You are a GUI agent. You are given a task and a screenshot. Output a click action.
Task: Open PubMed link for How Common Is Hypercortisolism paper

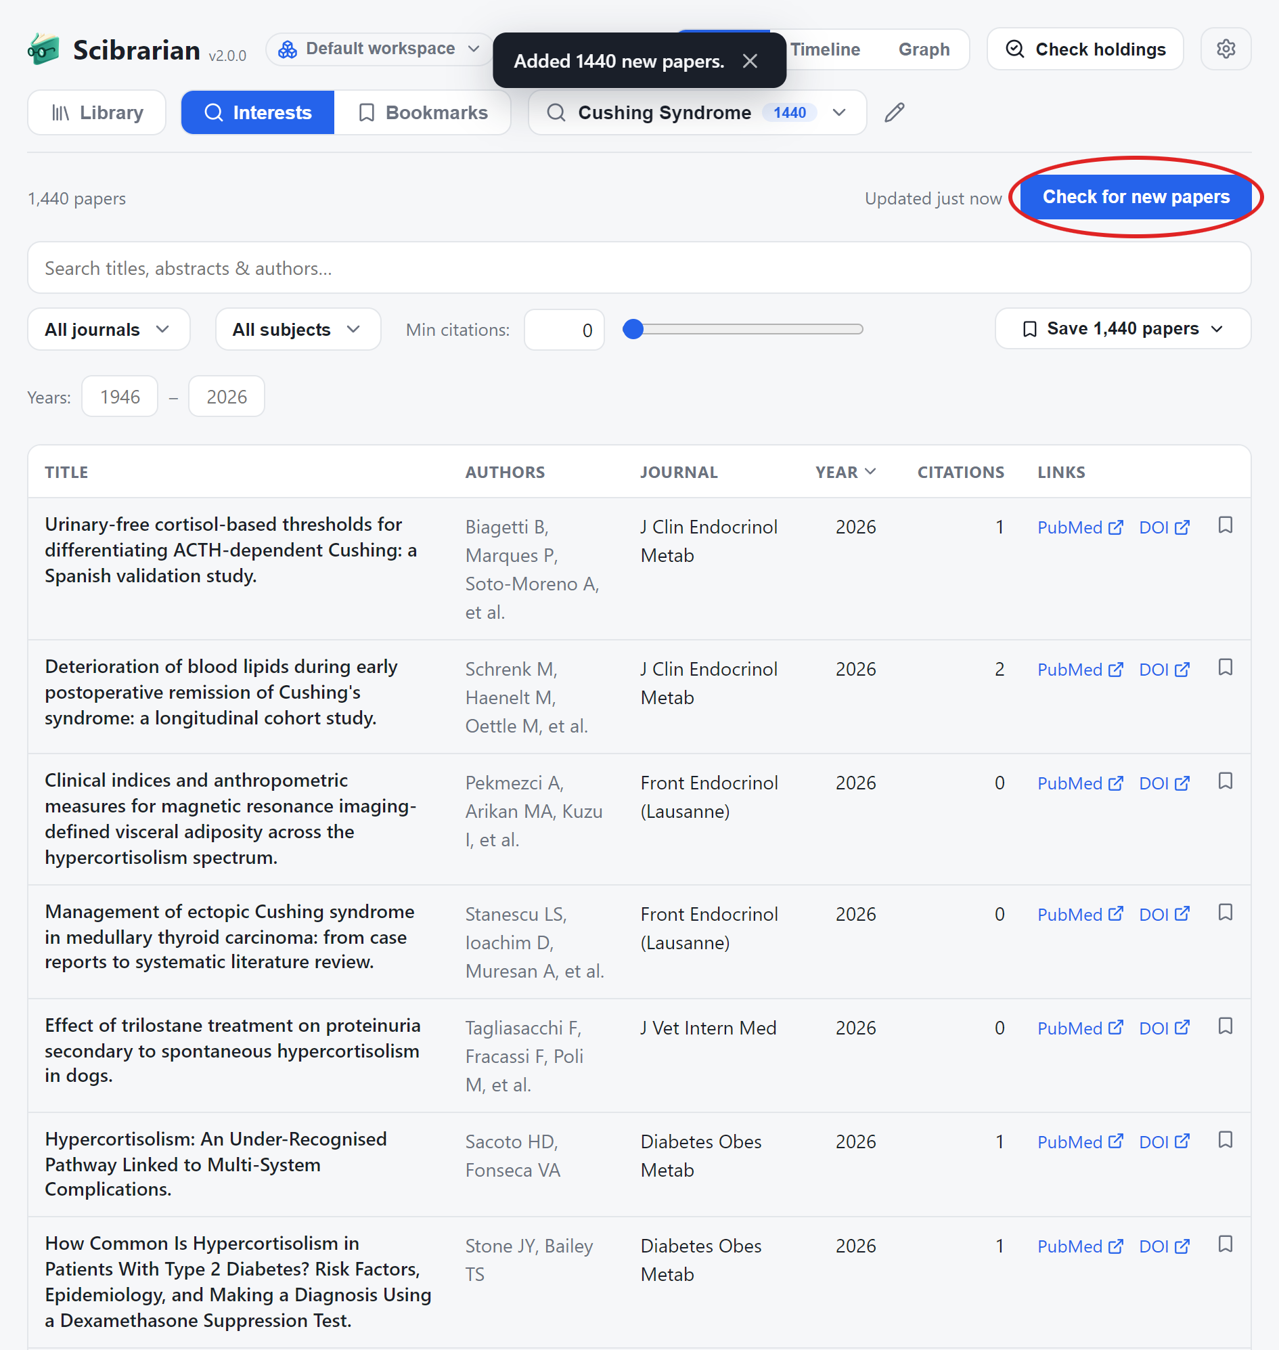[x=1080, y=1246]
